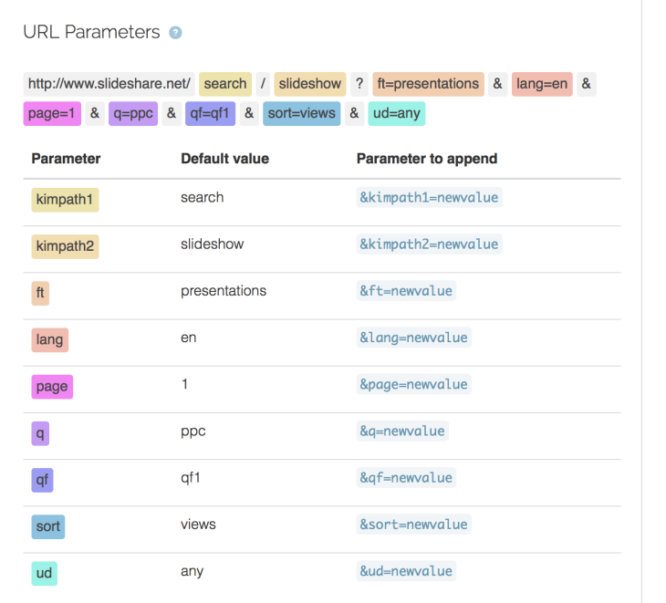Click the '&kimpath1=newvalue' code snippet
This screenshot has height=603, width=666.
pyautogui.click(x=429, y=198)
